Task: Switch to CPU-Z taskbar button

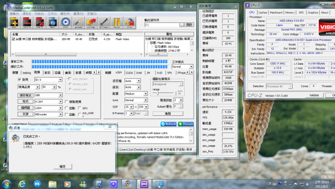Action: point(144,184)
